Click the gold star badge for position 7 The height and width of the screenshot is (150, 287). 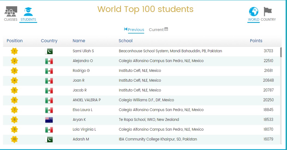[14, 110]
